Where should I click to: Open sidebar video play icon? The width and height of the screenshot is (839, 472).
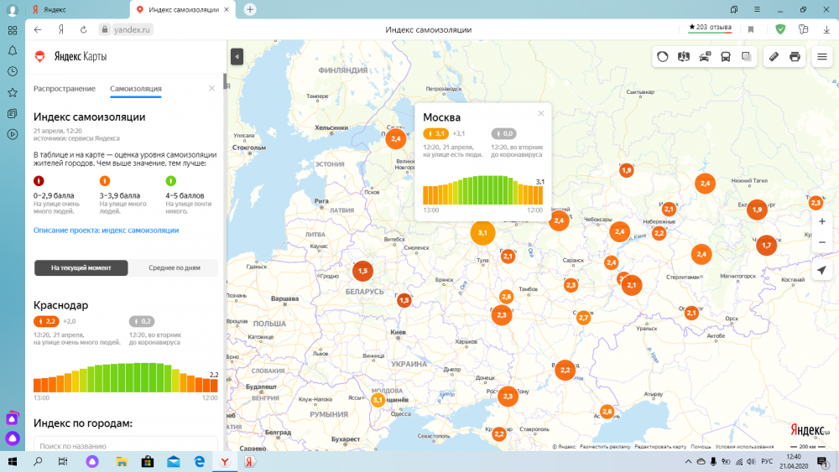pos(13,134)
